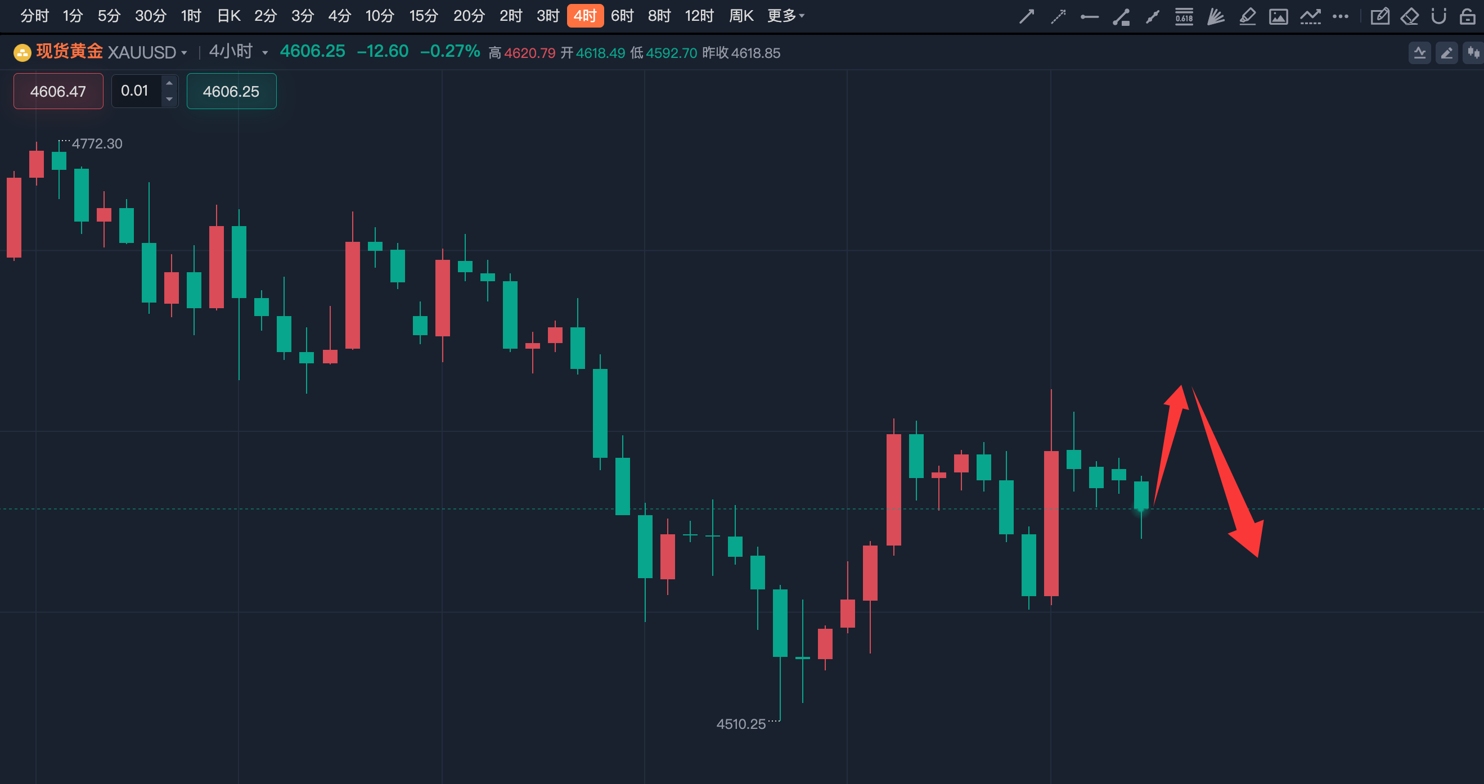
Task: Decrease lot size with down stepper
Action: tap(169, 99)
